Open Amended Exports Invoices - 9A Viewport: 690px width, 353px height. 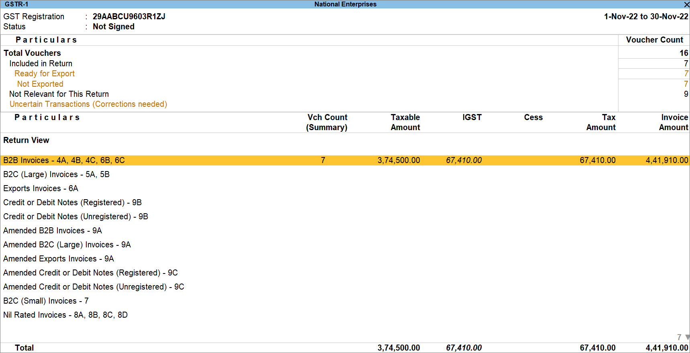point(345,259)
